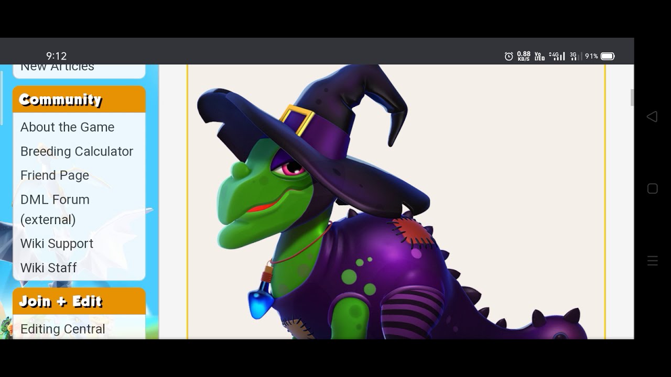Tap the 0.88 KB/S network speed indicator
671x377 pixels.
tap(524, 56)
